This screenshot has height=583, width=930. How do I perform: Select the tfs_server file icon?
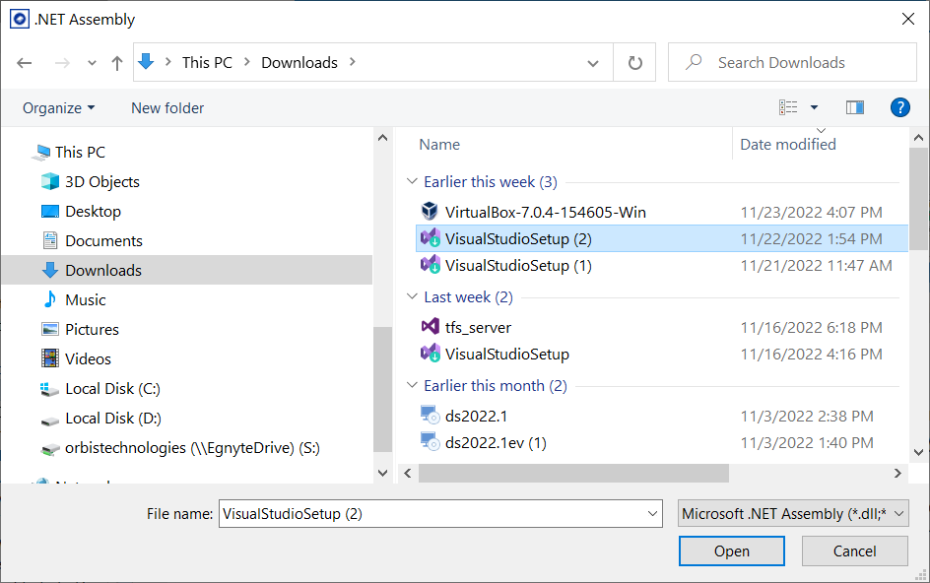pyautogui.click(x=430, y=326)
